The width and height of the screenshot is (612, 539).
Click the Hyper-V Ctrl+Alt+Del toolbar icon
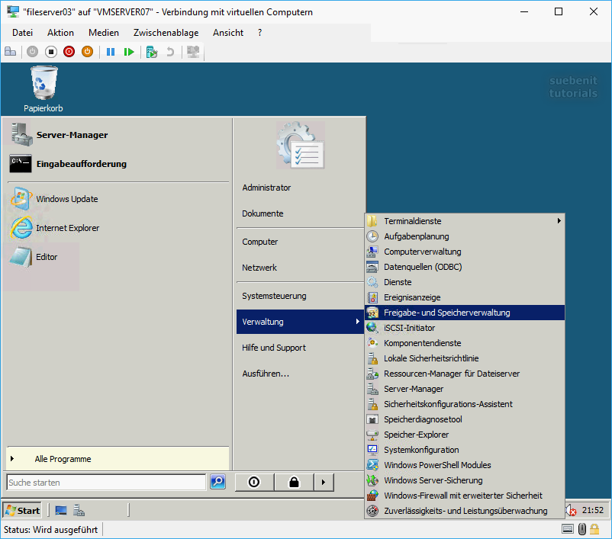click(11, 52)
